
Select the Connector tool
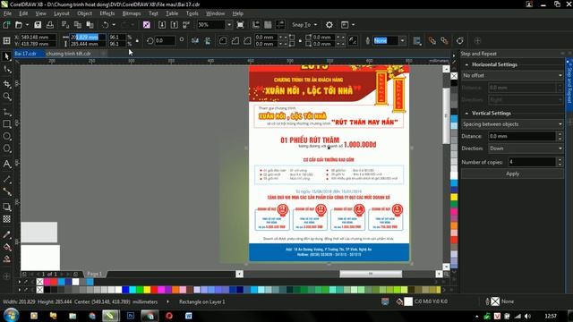(x=6, y=191)
